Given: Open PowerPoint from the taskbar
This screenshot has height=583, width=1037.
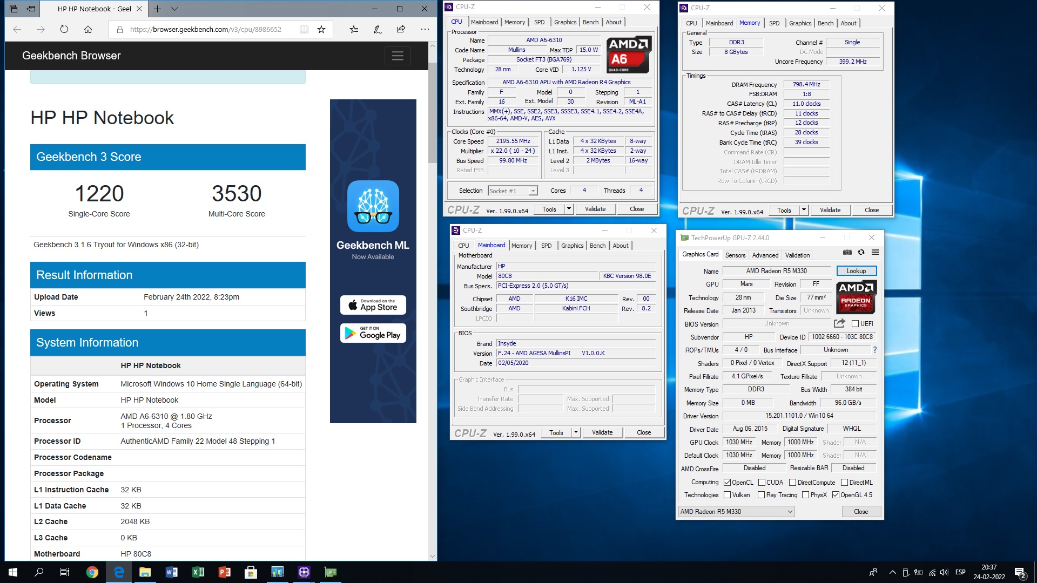Looking at the screenshot, I should [225, 572].
